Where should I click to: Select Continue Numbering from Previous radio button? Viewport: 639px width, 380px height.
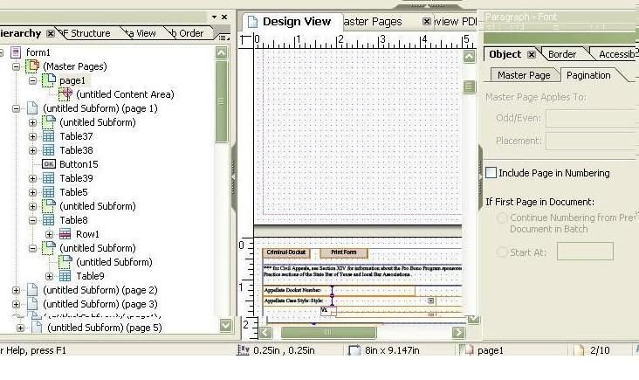pyautogui.click(x=502, y=218)
